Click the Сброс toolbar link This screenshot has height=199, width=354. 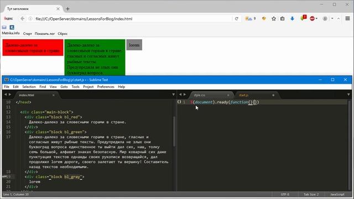[63, 34]
